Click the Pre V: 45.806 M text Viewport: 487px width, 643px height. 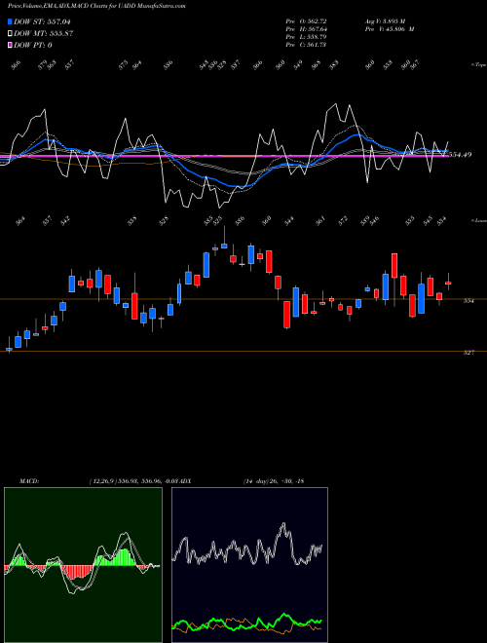click(x=390, y=29)
